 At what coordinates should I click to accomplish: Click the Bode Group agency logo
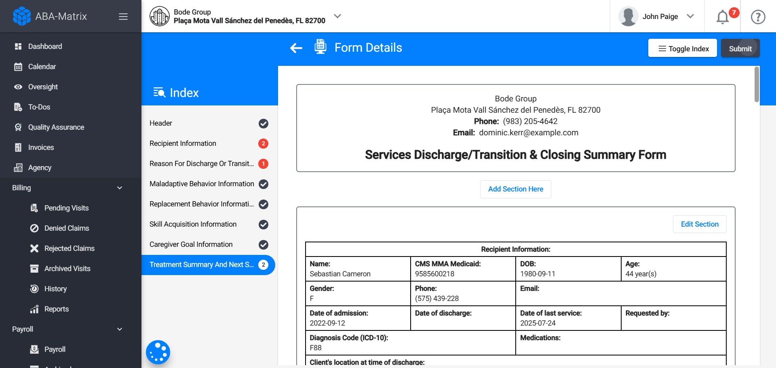coord(160,16)
